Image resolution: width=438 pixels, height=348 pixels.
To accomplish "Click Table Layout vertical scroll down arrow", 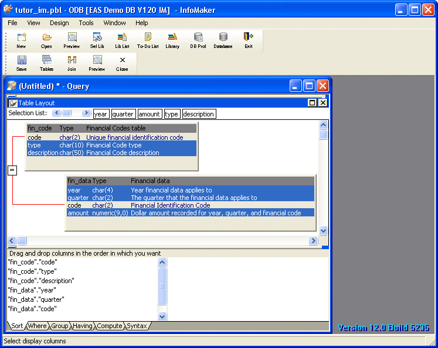I will 323,230.
